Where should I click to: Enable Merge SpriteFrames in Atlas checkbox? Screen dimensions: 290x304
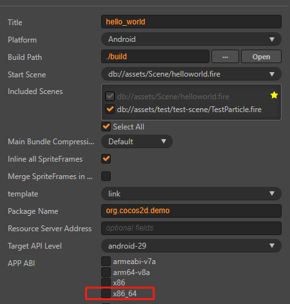click(106, 176)
